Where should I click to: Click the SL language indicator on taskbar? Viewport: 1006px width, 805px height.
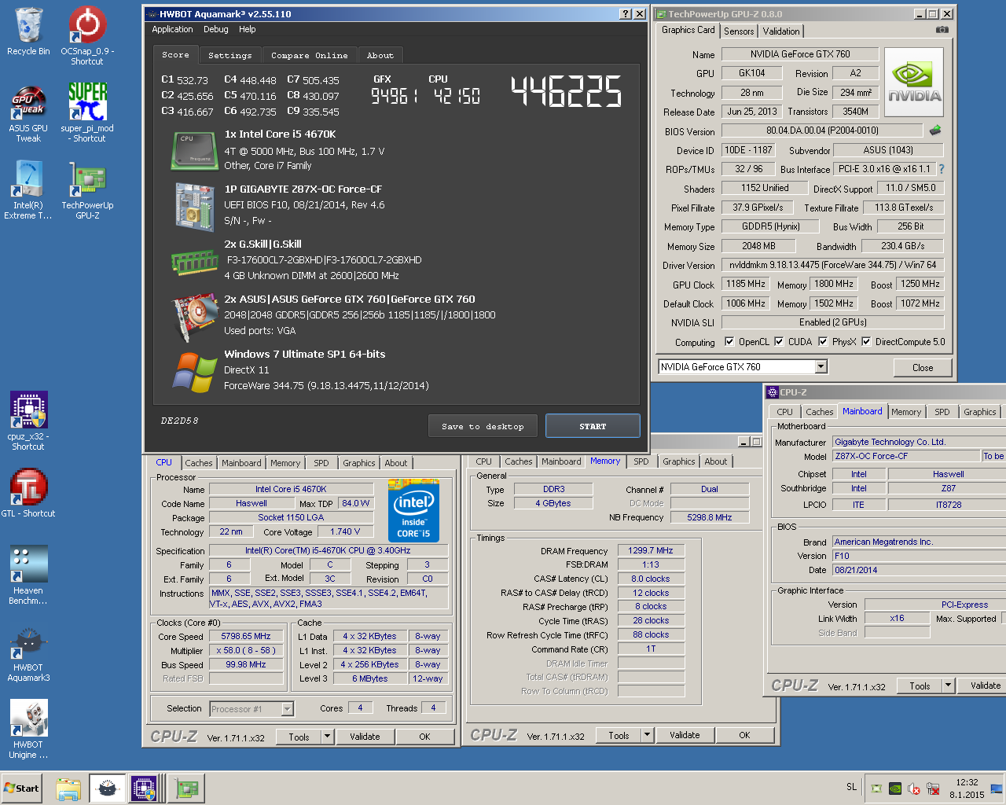coord(852,787)
